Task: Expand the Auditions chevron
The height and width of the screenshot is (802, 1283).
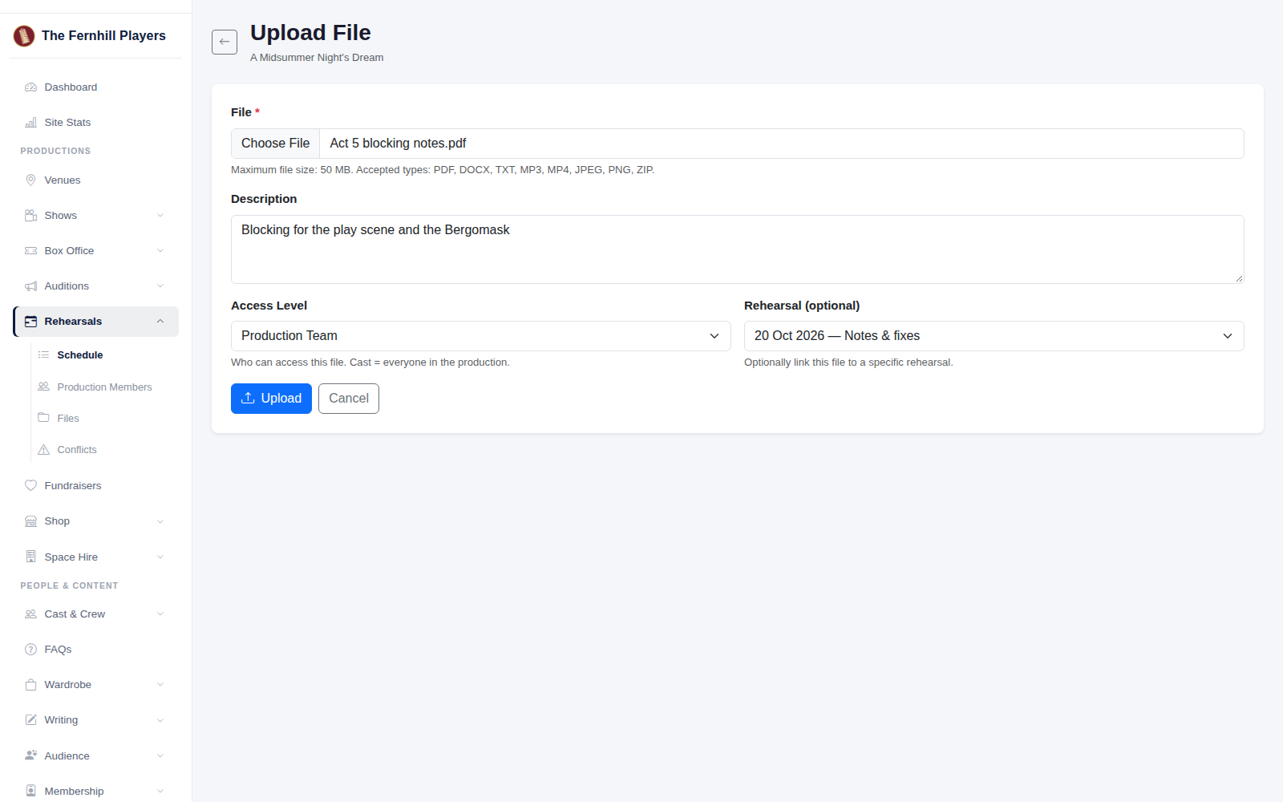Action: (160, 286)
